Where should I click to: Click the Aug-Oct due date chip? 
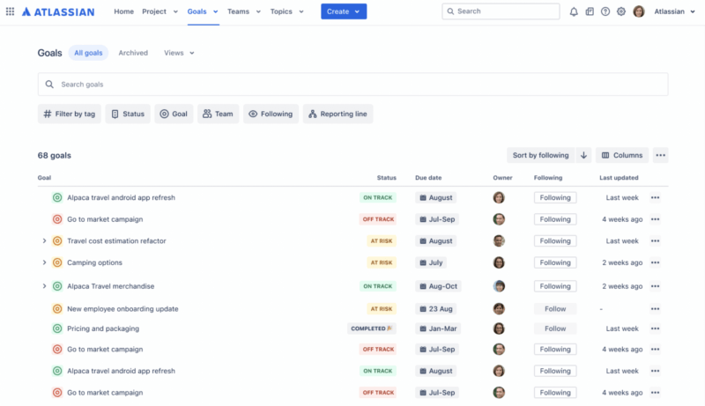(438, 286)
